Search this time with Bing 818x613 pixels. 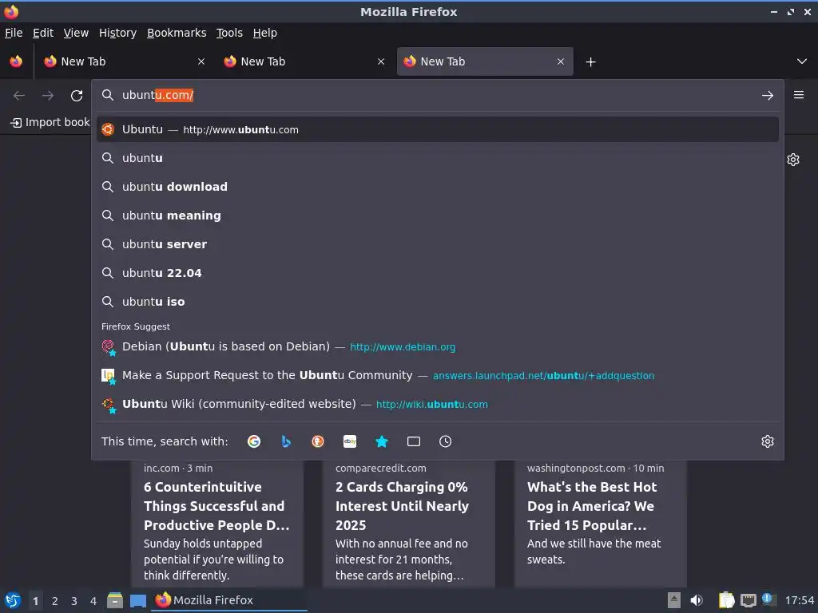point(286,441)
